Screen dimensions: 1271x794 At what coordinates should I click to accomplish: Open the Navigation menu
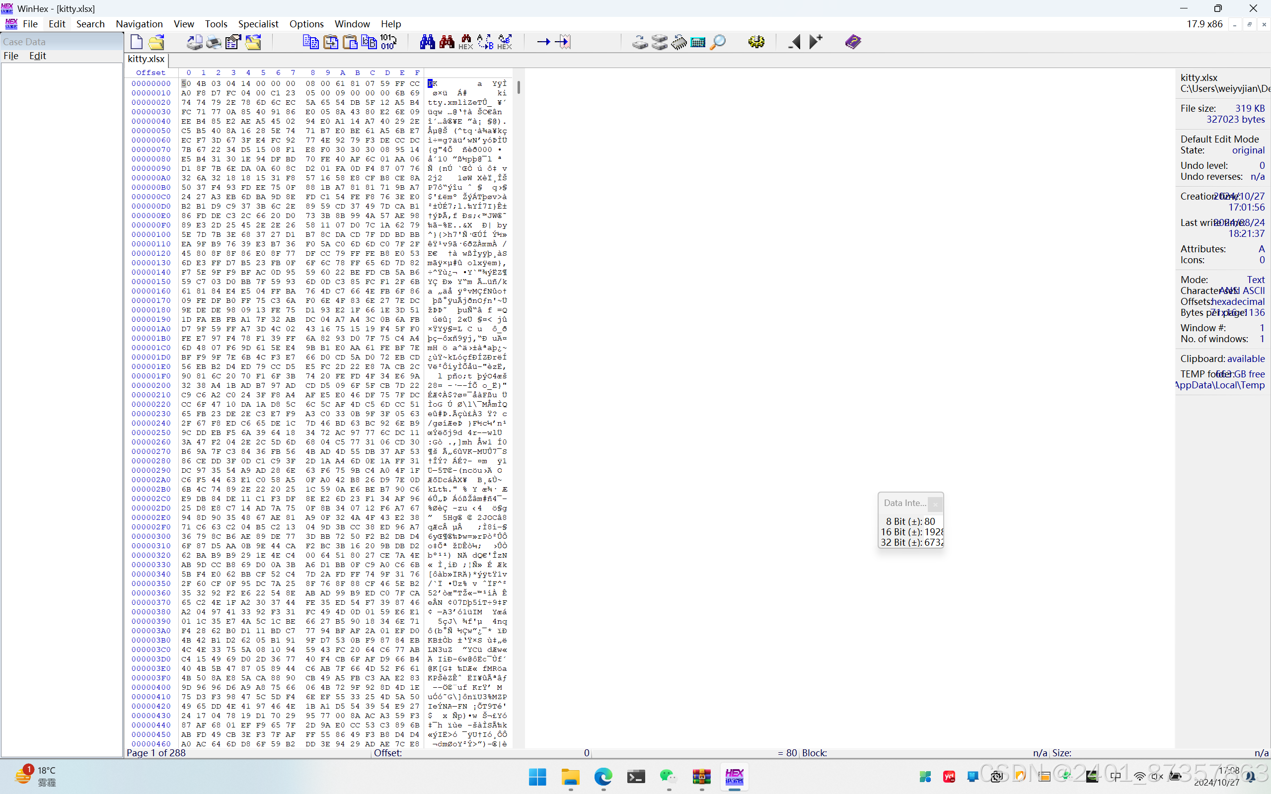click(139, 24)
